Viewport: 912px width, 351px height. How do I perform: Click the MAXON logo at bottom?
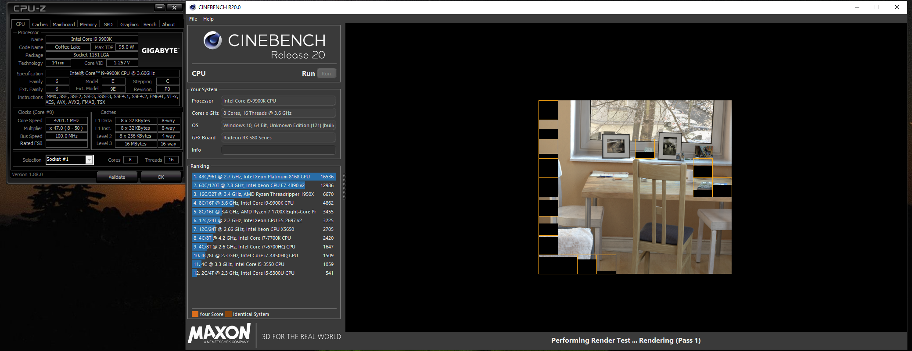point(219,334)
